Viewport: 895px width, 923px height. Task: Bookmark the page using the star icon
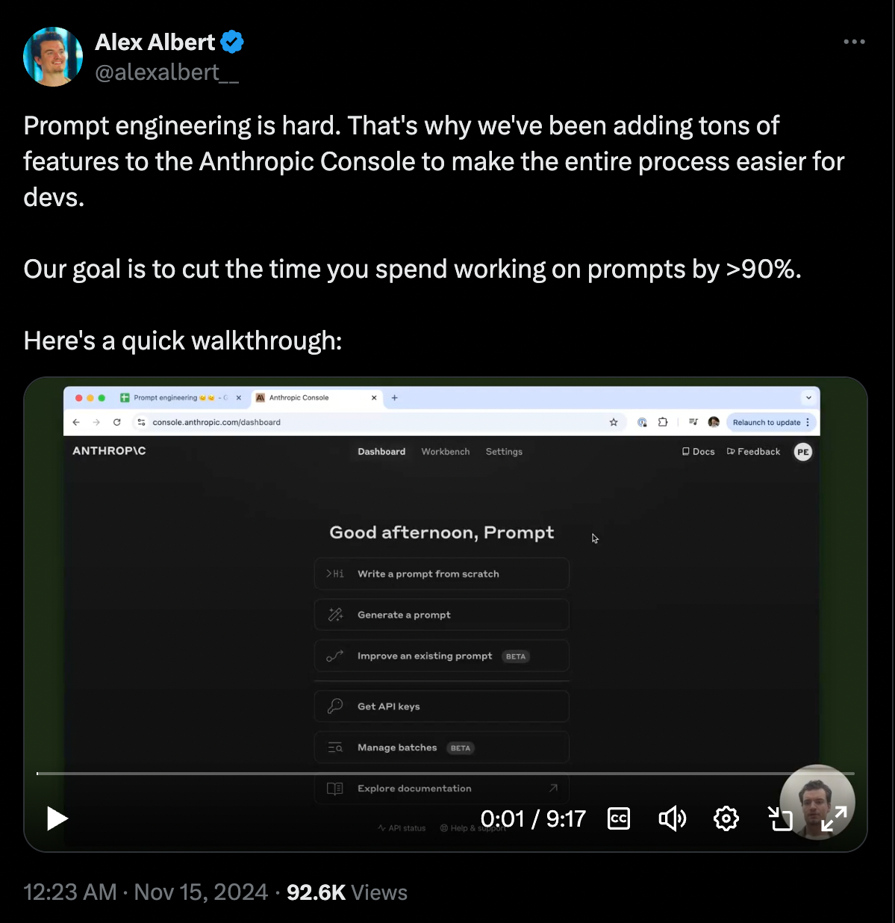[x=614, y=422]
